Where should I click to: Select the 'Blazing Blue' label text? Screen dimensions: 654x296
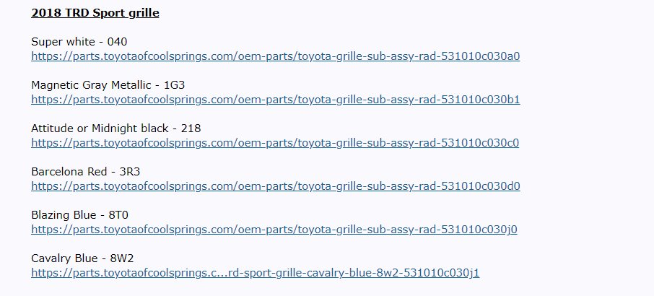click(x=64, y=215)
